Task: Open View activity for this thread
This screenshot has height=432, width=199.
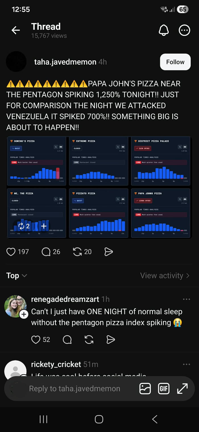Action: pos(165,275)
